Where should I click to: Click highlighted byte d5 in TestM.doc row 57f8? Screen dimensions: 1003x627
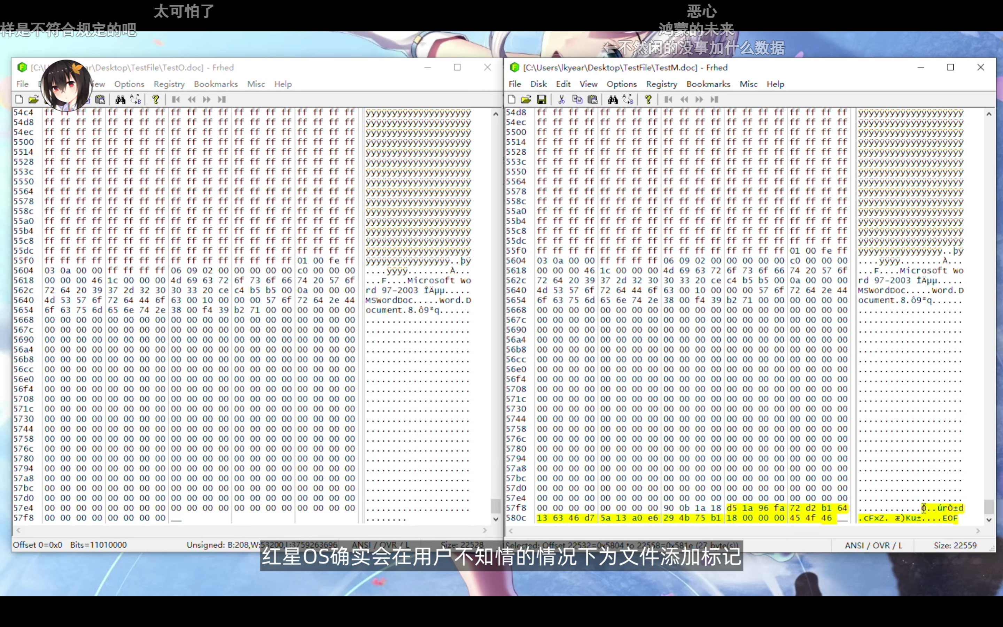[x=732, y=508]
